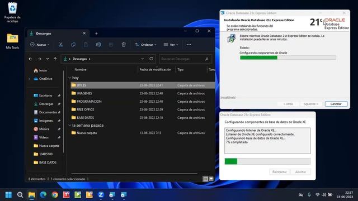
Task: Click the Buscar en Descargas search field
Action: tap(185, 59)
